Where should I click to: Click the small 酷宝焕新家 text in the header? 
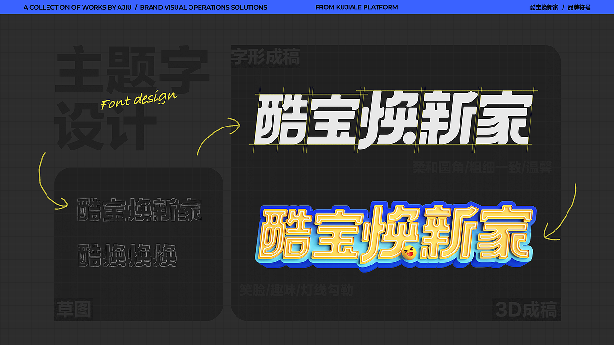click(x=544, y=7)
